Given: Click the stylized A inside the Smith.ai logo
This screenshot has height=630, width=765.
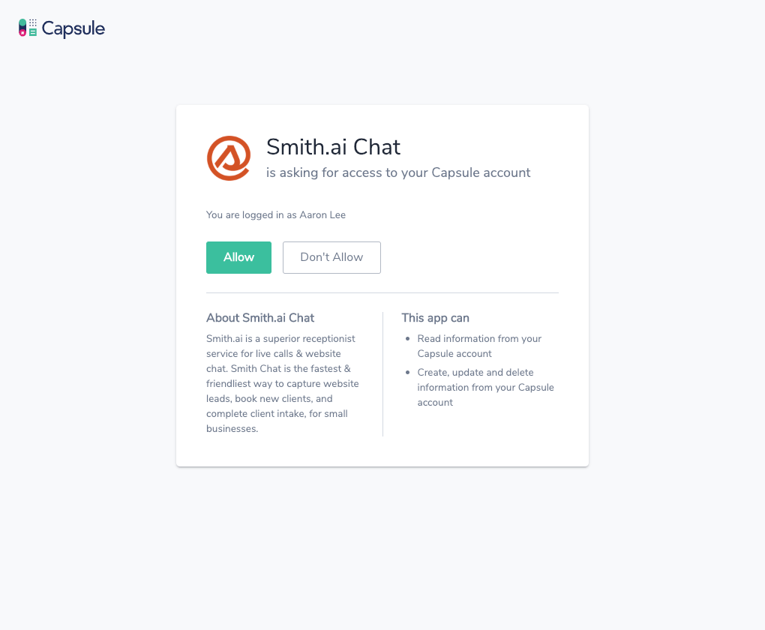Looking at the screenshot, I should point(229,160).
